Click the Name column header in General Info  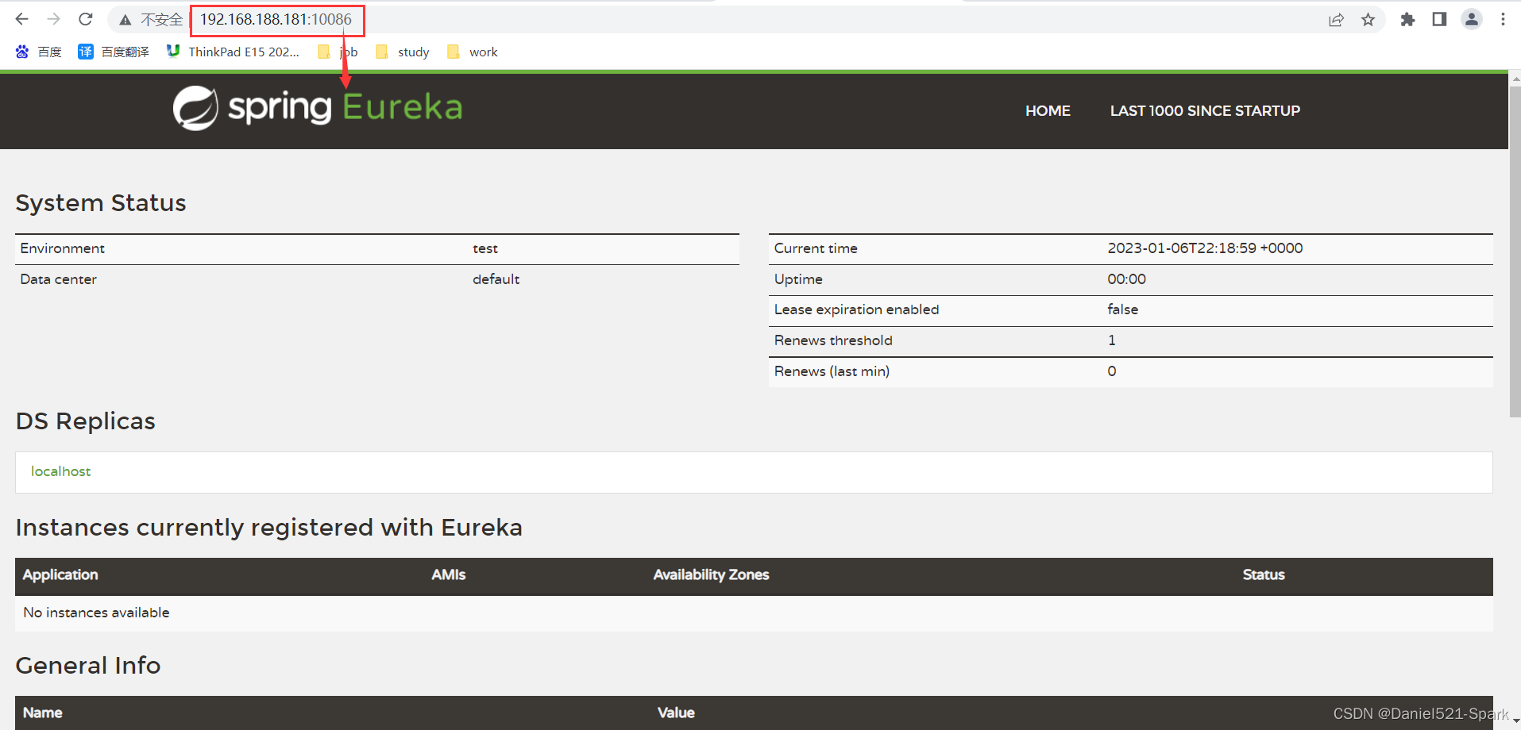pos(43,713)
